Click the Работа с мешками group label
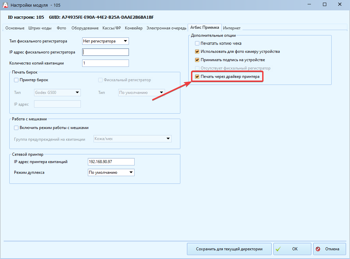 click(x=29, y=119)
